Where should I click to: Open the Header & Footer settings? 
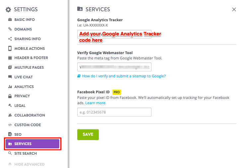coord(31,58)
